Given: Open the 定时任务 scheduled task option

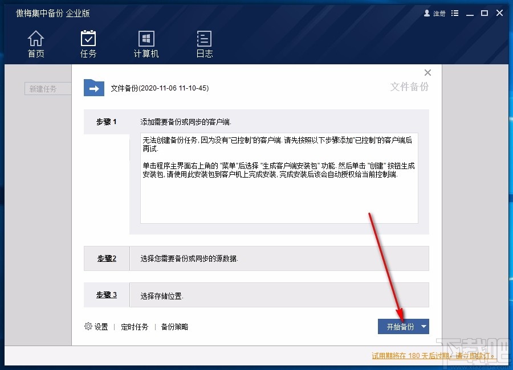Looking at the screenshot, I should pos(135,327).
